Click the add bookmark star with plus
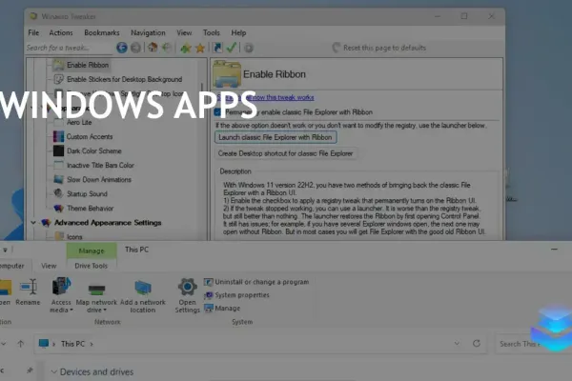Image resolution: width=572 pixels, height=381 pixels. pyautogui.click(x=186, y=48)
